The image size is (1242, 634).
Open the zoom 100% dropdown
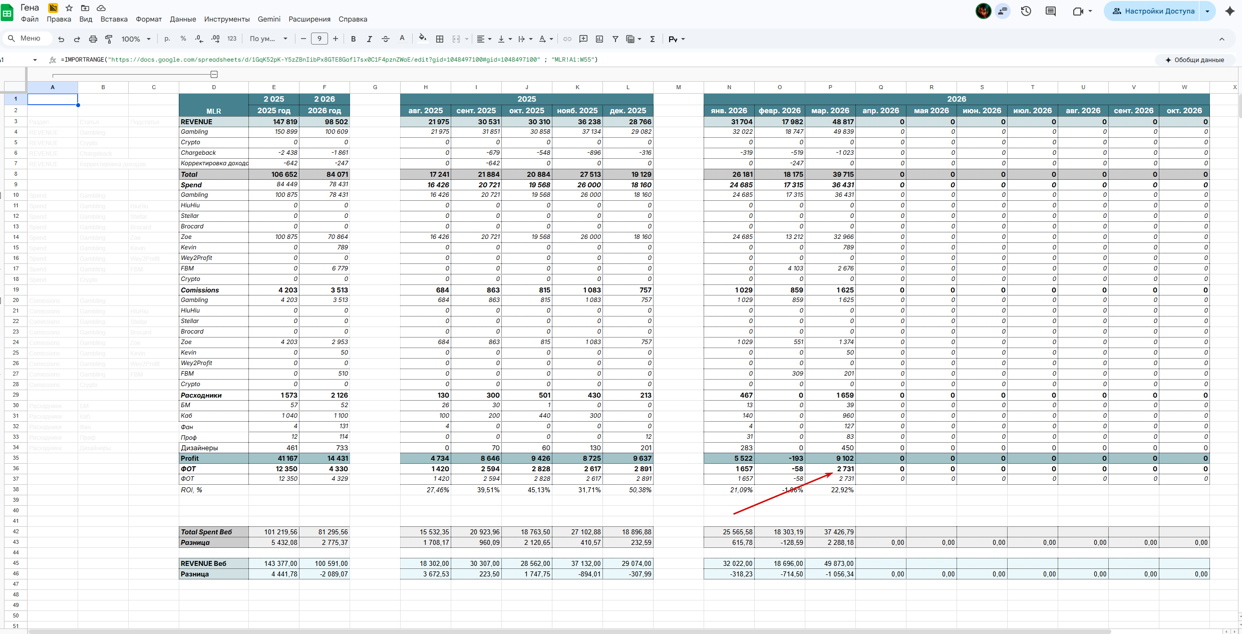[x=136, y=39]
